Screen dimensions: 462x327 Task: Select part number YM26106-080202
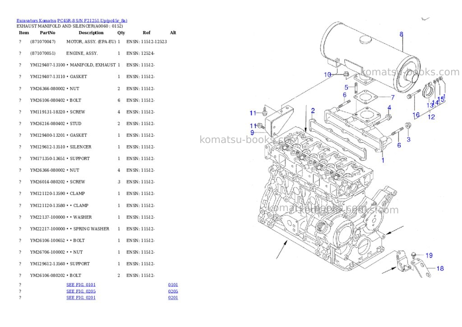tap(47, 276)
